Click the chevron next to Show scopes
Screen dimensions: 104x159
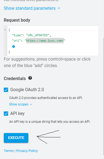coord(31,104)
